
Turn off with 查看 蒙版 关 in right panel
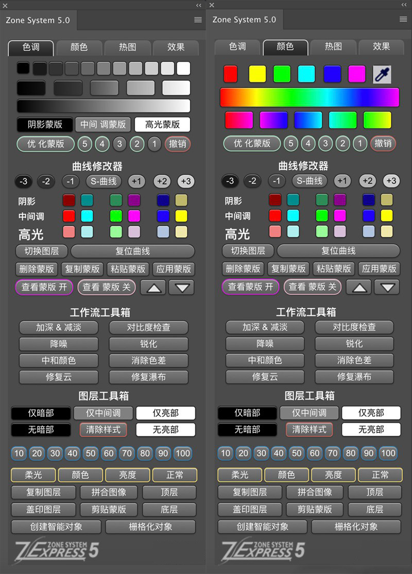pyautogui.click(x=313, y=287)
